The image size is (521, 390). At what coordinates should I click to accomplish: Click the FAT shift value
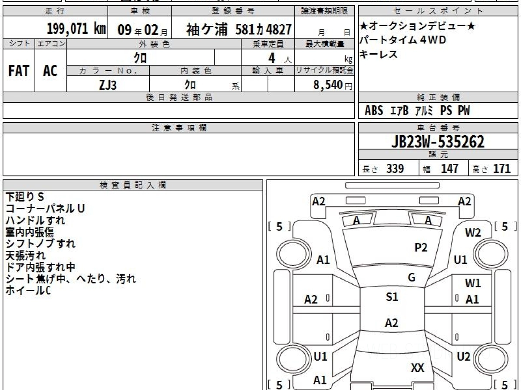[x=19, y=71]
